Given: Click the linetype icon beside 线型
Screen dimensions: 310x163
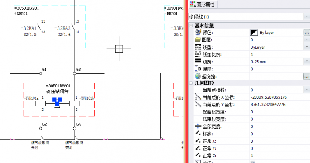Looking at the screenshot, I should click(198, 47).
